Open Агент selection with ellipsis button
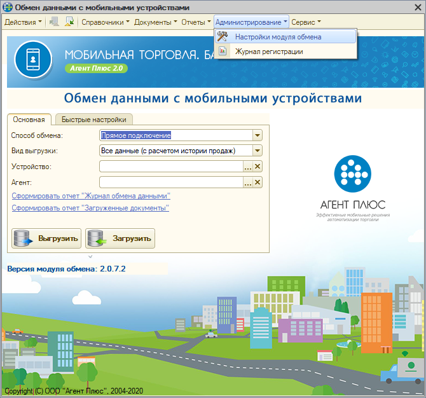426x398 pixels. [248, 182]
